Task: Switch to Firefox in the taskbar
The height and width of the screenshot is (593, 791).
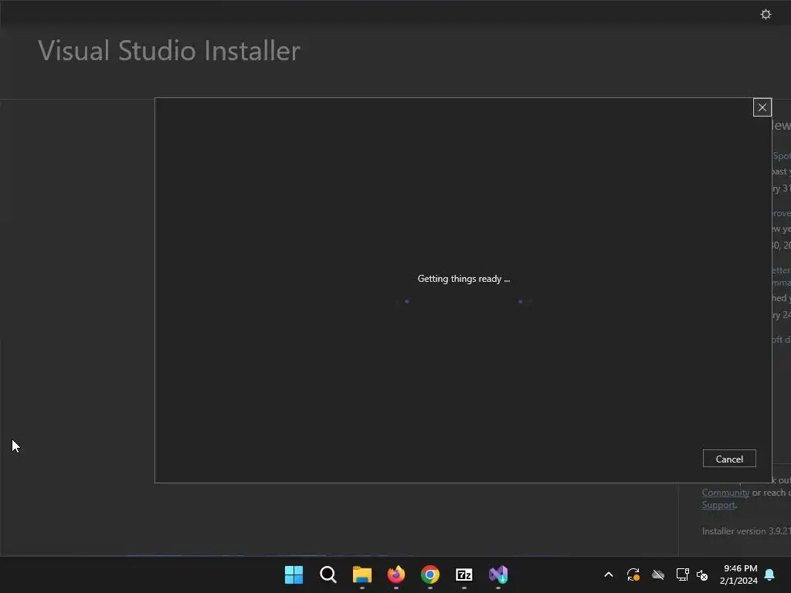Action: [396, 574]
